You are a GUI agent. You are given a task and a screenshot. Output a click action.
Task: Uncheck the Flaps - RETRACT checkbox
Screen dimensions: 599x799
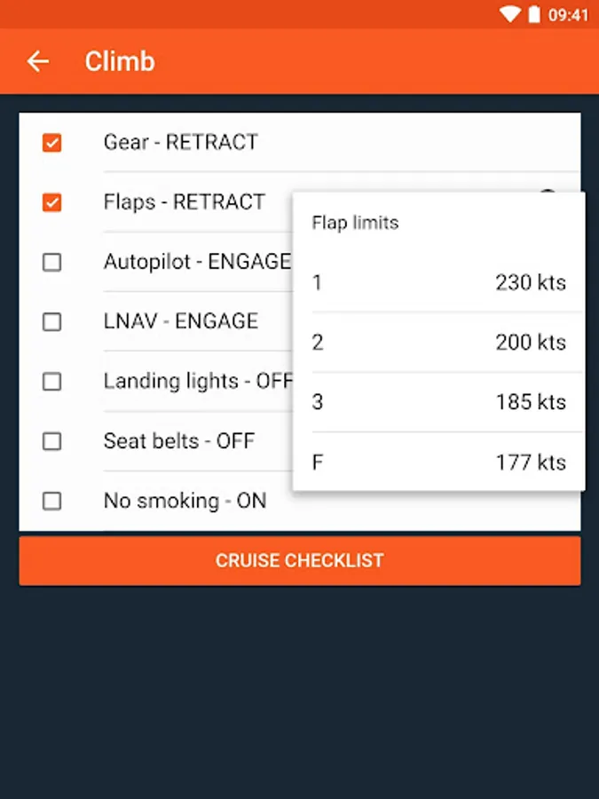pos(52,202)
